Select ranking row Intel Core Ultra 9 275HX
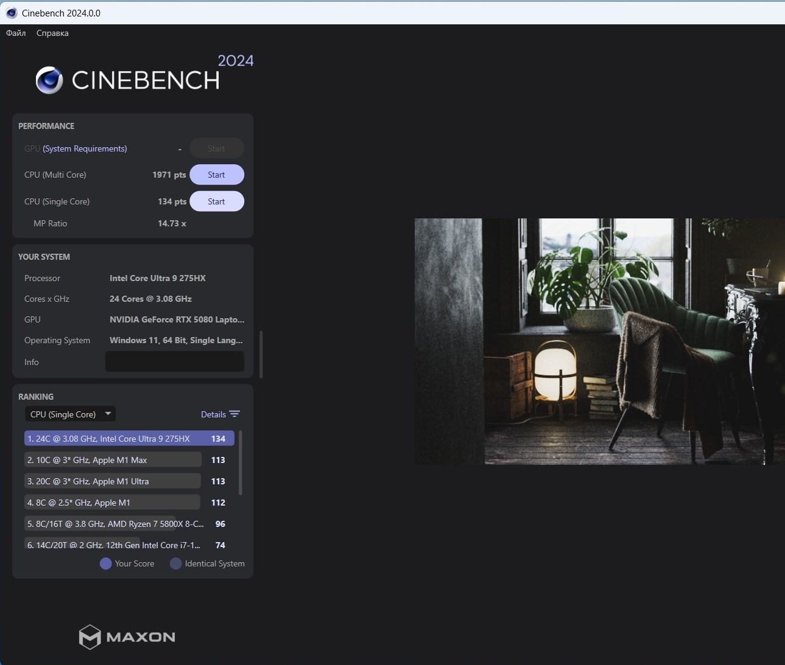Image resolution: width=785 pixels, height=665 pixels. (129, 439)
